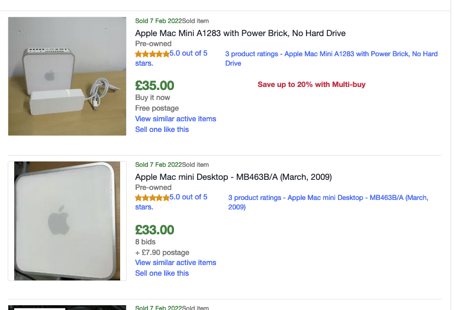Screen dimensions: 454x310
Task: Click 5.0 out of 5 stars text for A1283
Action: pyautogui.click(x=188, y=53)
